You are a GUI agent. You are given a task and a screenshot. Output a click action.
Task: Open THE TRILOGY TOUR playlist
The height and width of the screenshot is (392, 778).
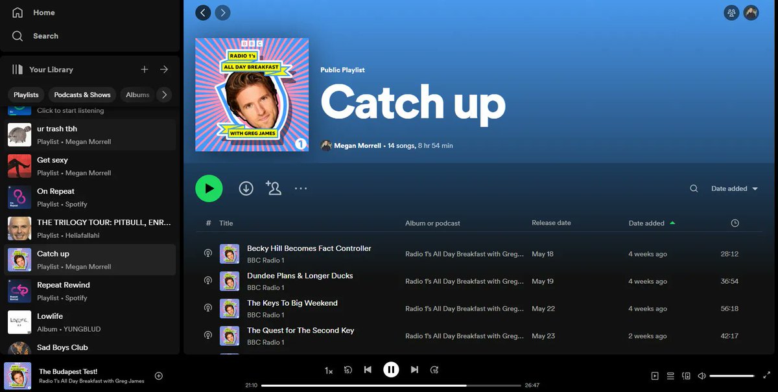tap(90, 229)
